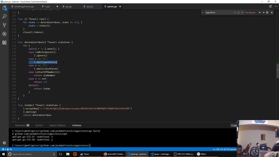Click the return determineToken line
This screenshot has width=279, height=157.
[x=37, y=115]
